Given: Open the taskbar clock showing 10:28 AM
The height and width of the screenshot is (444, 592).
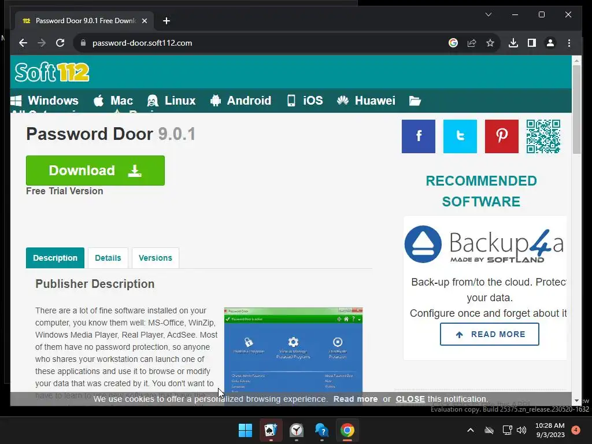Looking at the screenshot, I should pyautogui.click(x=550, y=430).
